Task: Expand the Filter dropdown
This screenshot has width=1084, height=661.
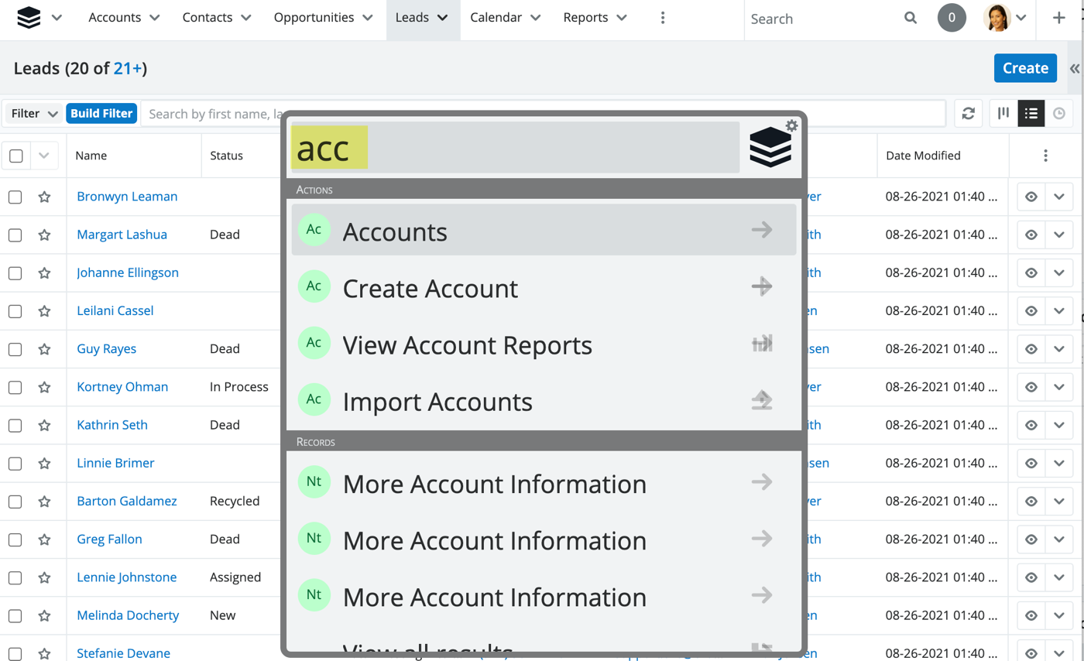Action: pos(35,114)
